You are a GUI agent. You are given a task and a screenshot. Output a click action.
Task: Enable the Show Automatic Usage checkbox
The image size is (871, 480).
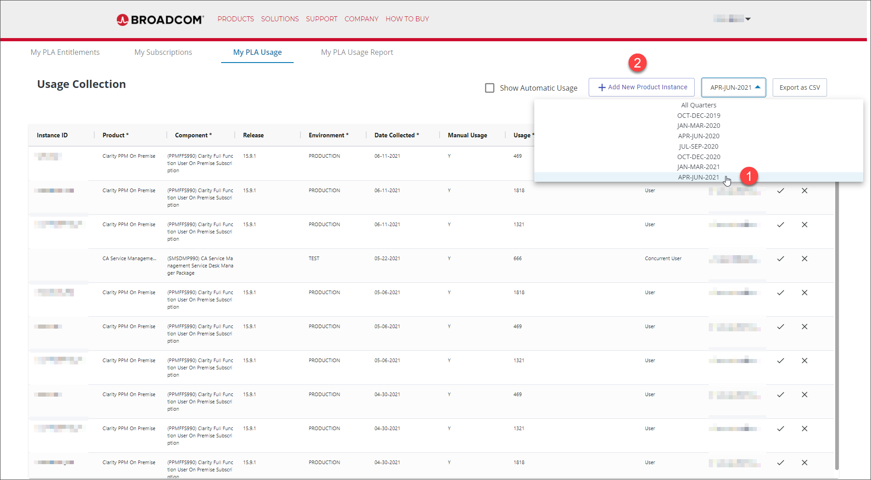[489, 88]
